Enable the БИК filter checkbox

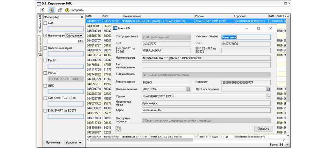point(46,23)
